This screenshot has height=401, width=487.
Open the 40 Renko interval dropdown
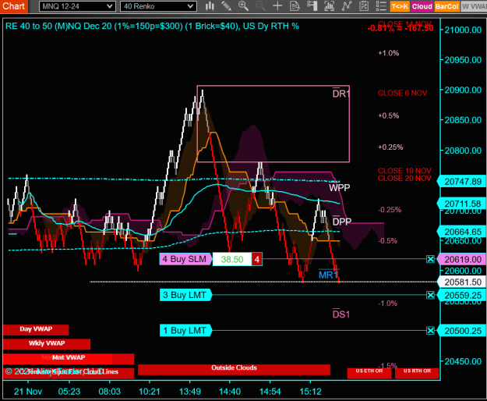[158, 6]
